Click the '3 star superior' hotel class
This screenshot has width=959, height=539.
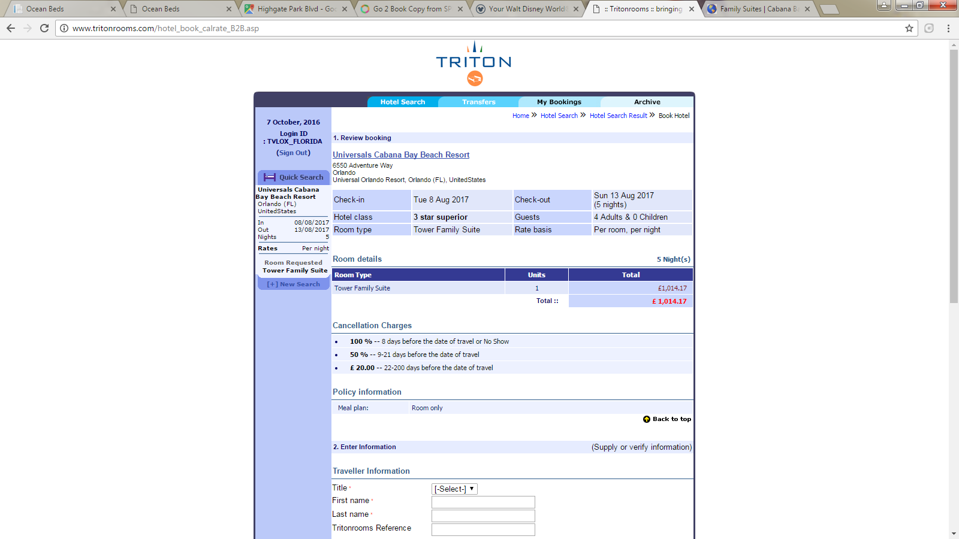click(441, 217)
